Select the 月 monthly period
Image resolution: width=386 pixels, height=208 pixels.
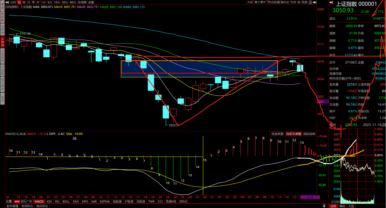28,2
